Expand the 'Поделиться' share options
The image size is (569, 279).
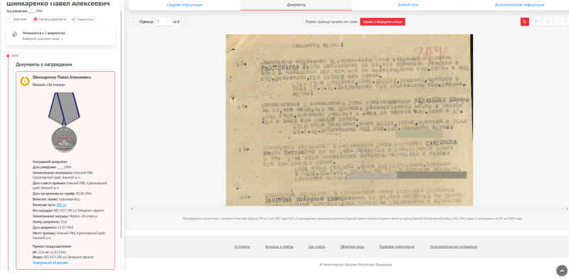[83, 19]
